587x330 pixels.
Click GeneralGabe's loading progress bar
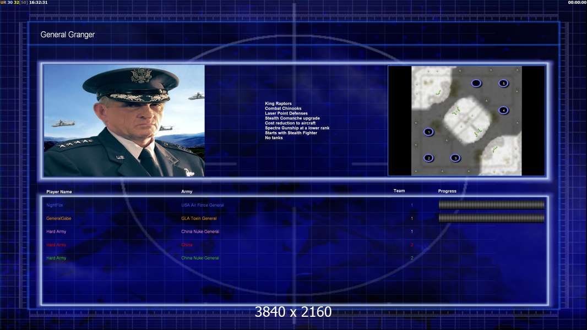point(491,218)
